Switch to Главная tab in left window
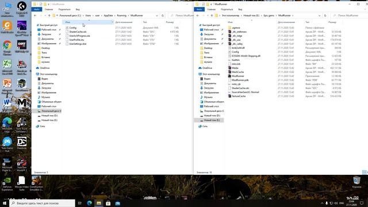 point(49,9)
